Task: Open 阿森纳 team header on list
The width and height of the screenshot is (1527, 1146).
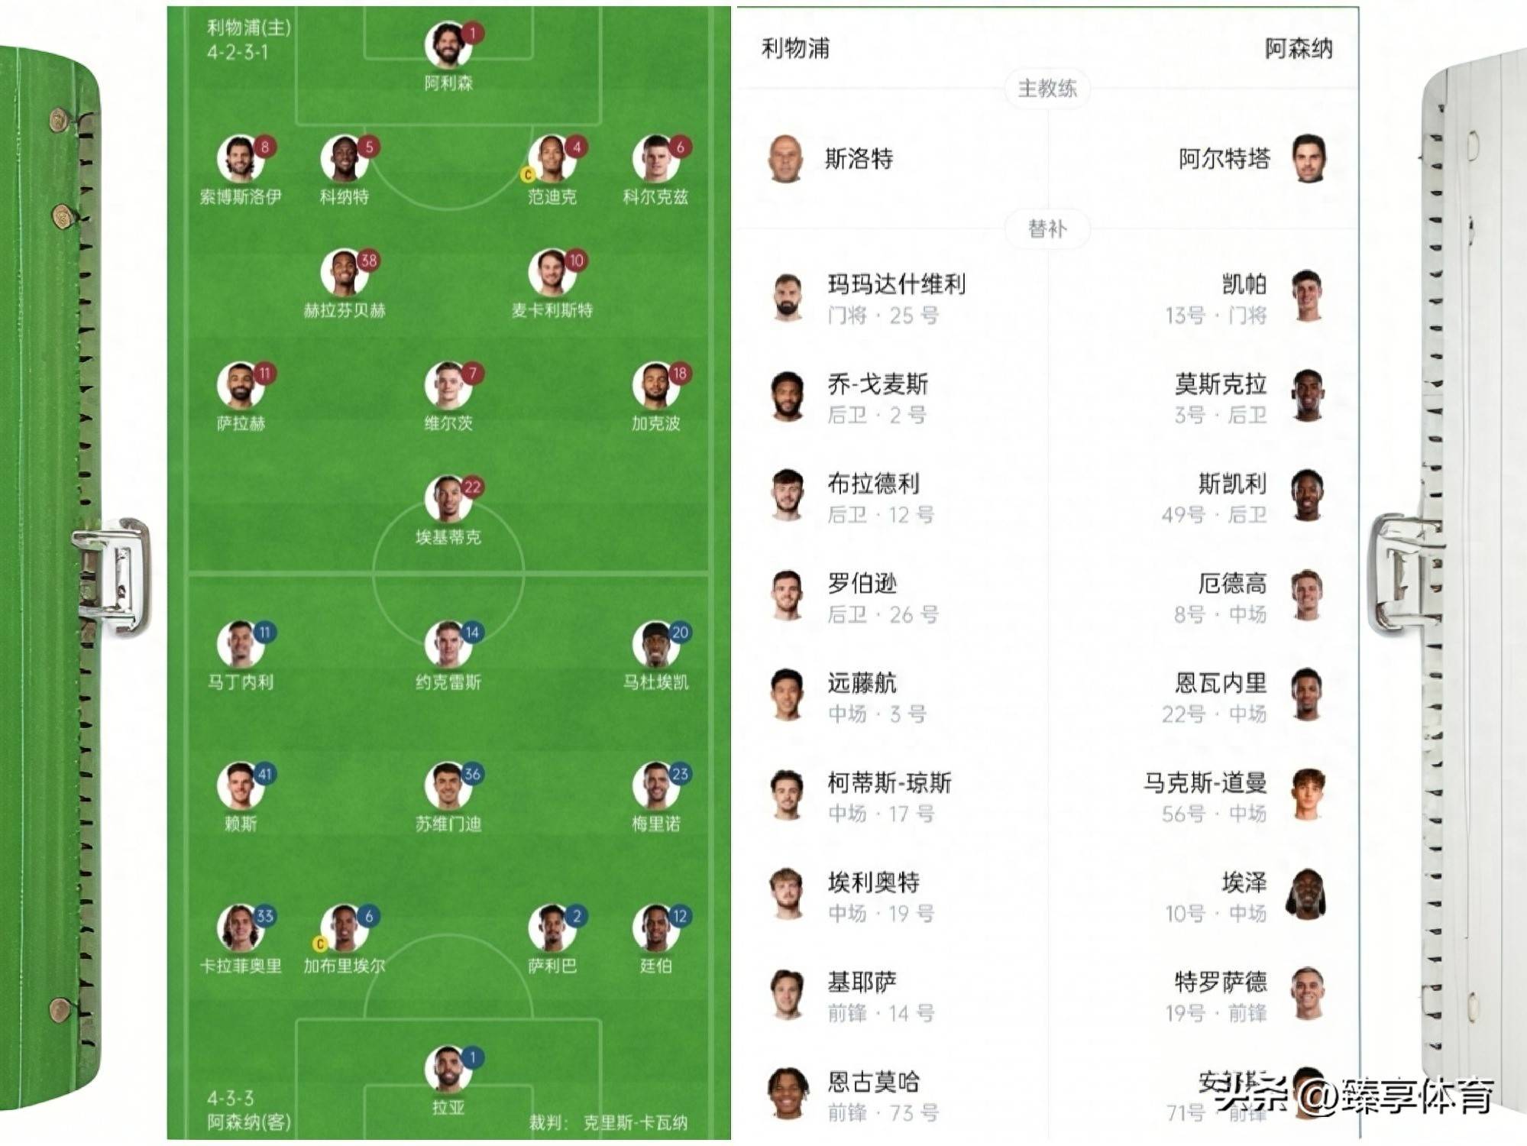Action: (1298, 49)
